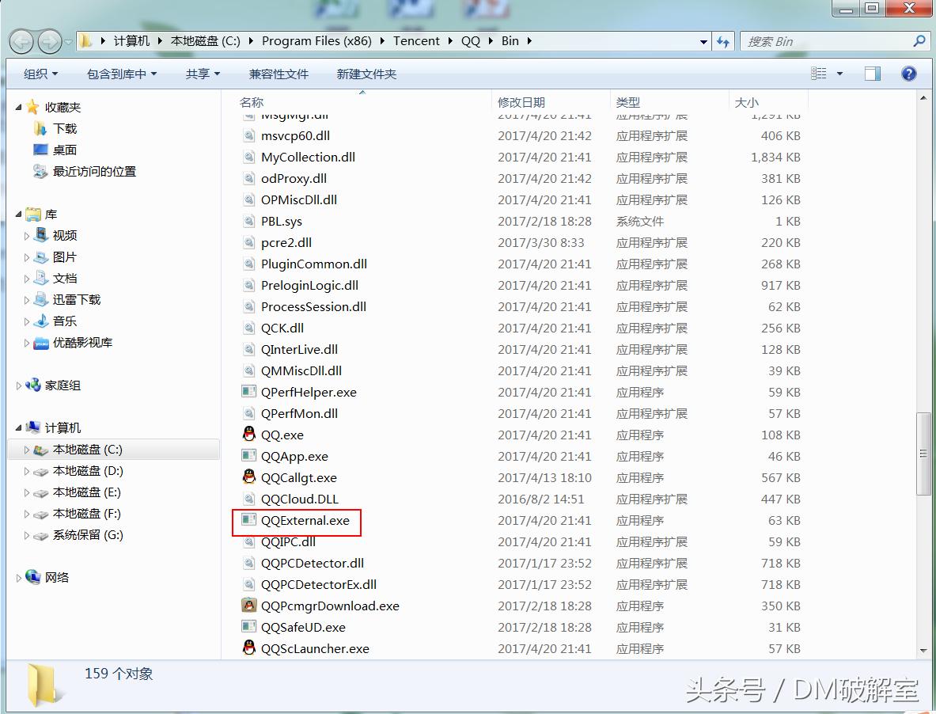Viewport: 936px width, 714px height.
Task: Click the 网络 icon
Action: pyautogui.click(x=32, y=577)
